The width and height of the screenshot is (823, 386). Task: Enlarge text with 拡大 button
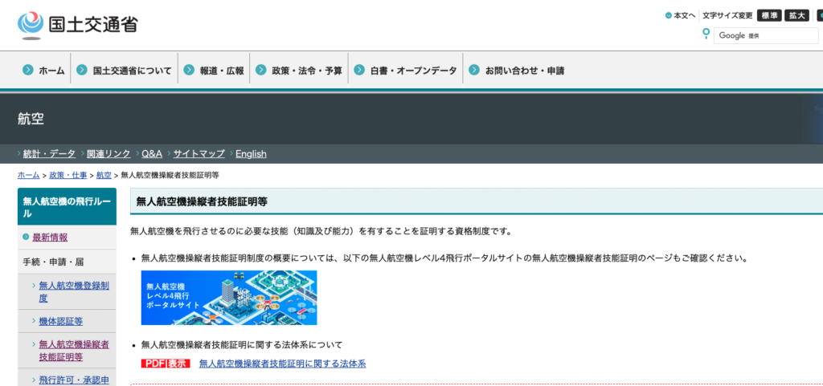pyautogui.click(x=796, y=16)
